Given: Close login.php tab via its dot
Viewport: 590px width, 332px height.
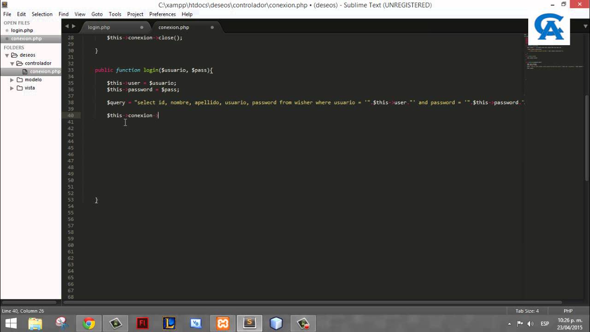Looking at the screenshot, I should pyautogui.click(x=142, y=27).
